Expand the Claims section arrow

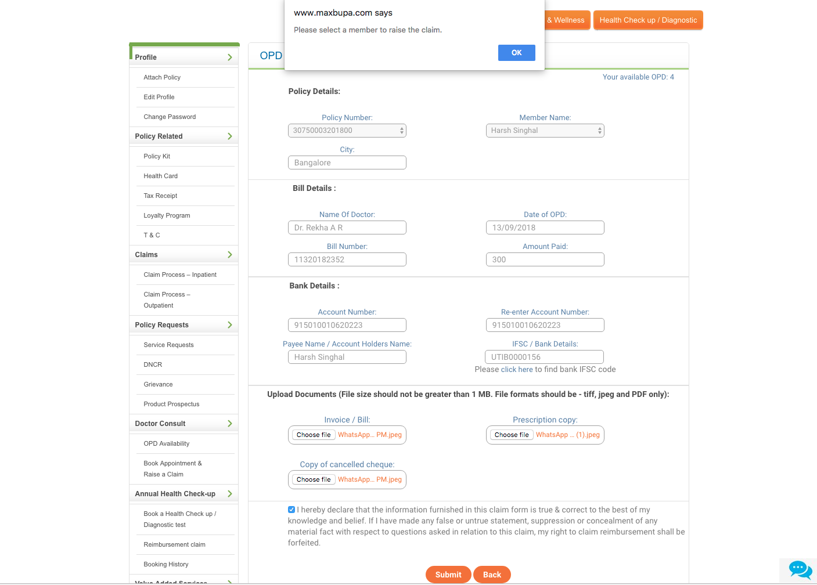coord(230,255)
